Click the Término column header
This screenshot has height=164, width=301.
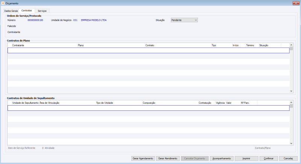click(252, 45)
